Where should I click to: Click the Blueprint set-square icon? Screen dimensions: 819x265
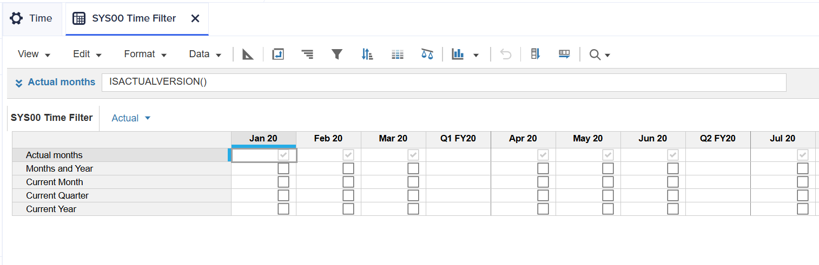[248, 54]
